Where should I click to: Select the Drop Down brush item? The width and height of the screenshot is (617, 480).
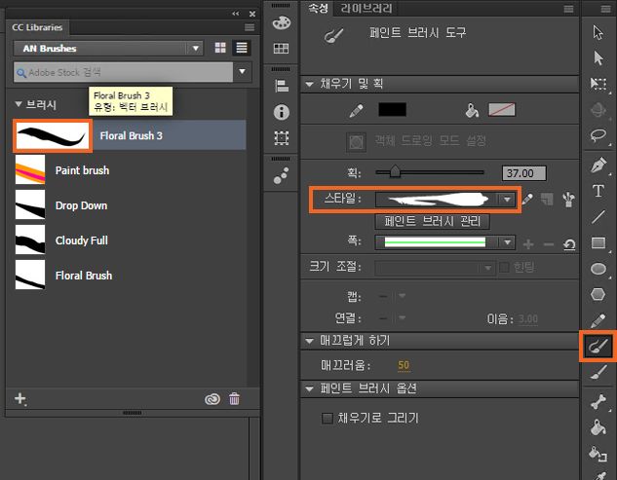coord(130,205)
